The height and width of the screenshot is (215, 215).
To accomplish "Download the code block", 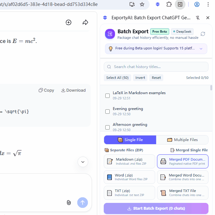I will click(73, 90).
